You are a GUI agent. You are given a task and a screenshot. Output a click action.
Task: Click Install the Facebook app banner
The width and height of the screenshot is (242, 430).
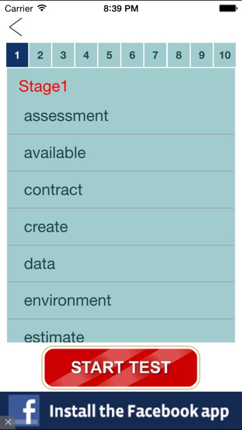[x=121, y=411]
